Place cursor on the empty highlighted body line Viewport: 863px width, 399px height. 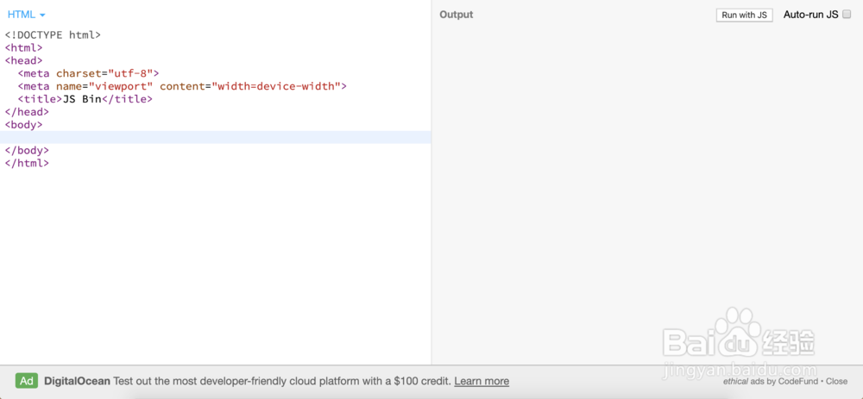[x=216, y=137]
